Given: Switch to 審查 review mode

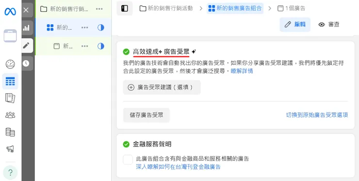Looking at the screenshot, I should coord(329,25).
